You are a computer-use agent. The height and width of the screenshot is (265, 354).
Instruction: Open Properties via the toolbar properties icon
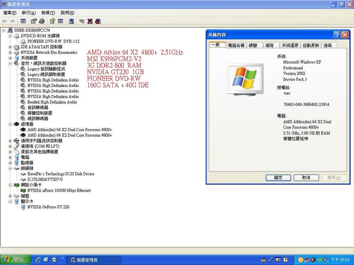click(34, 21)
